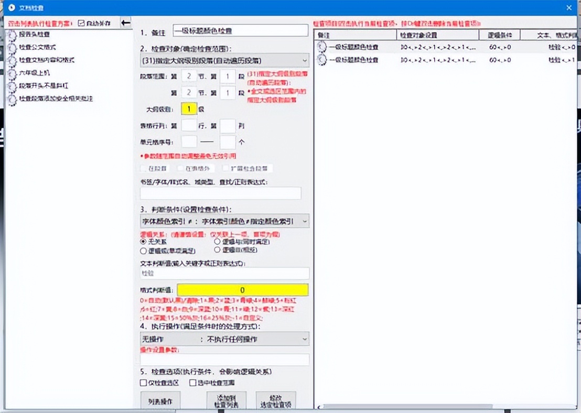
Task: Click the back arrow icon beside 自动保存
Action: pos(126,23)
